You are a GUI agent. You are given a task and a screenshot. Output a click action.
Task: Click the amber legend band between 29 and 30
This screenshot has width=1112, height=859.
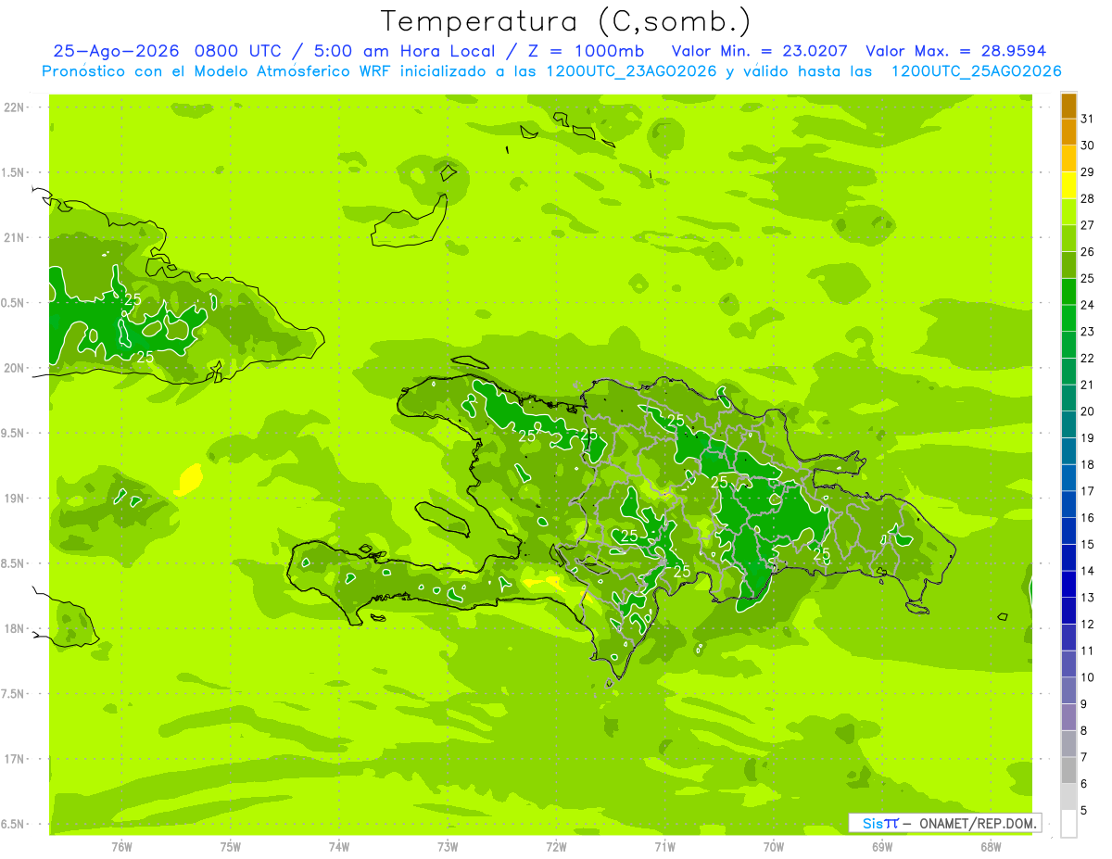[x=1068, y=159]
